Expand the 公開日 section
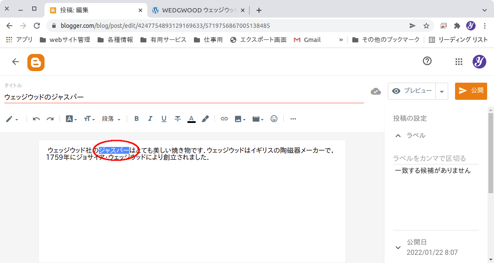 398,248
